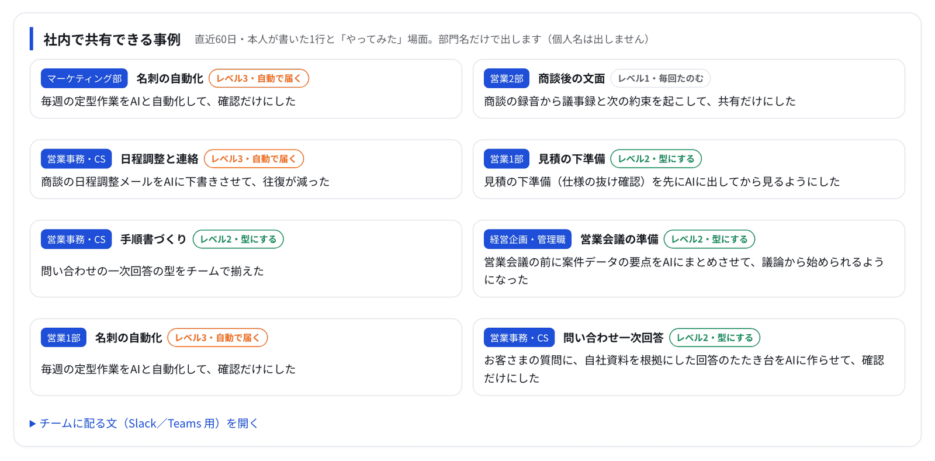Expand チームに配る文（Slack／Teams 用）を開く
The width and height of the screenshot is (935, 461).
(x=144, y=423)
